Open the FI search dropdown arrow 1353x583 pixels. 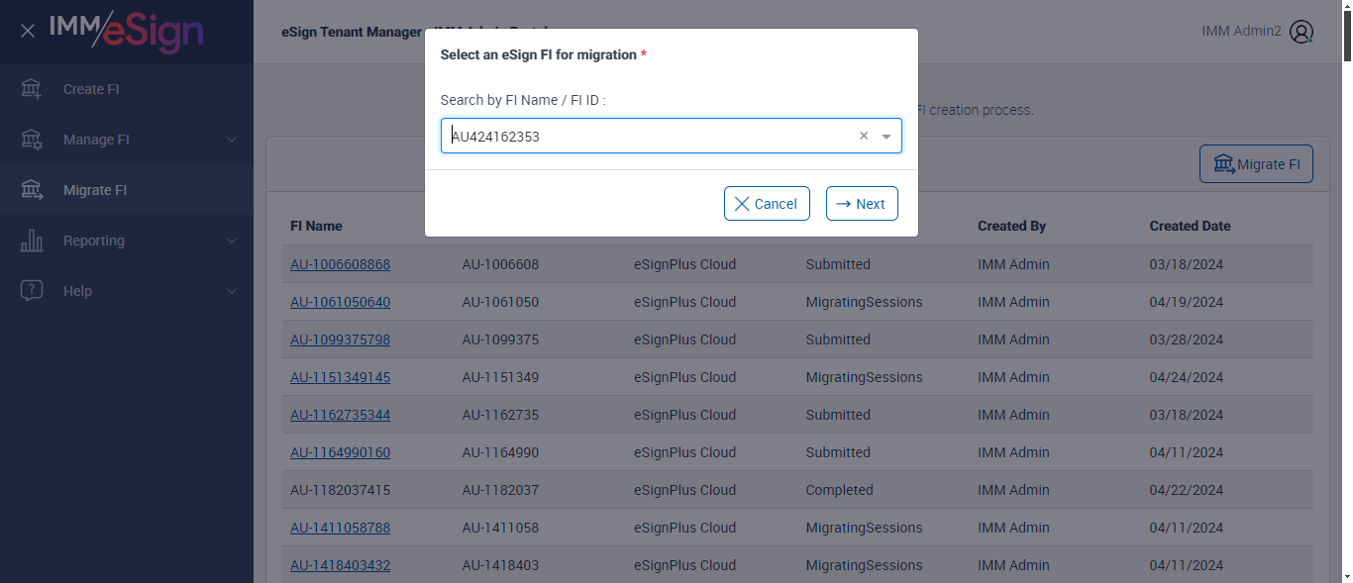coord(886,137)
